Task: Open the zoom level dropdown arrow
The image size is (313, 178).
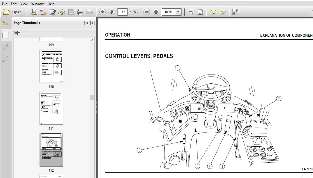Action: 178,12
